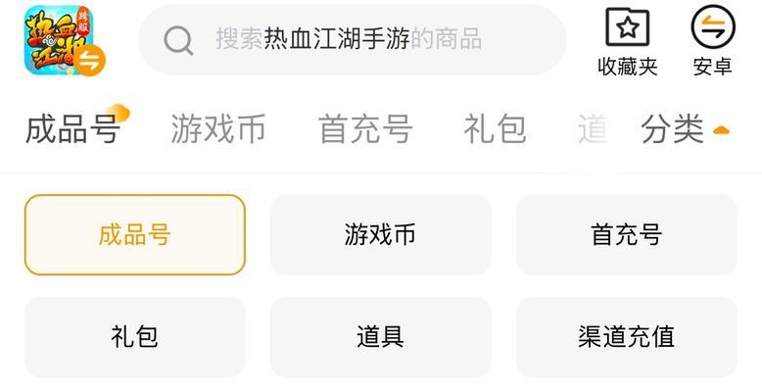Image resolution: width=762 pixels, height=392 pixels.
Task: Collapse the 分类 category panel arrow
Action: pyautogui.click(x=721, y=130)
